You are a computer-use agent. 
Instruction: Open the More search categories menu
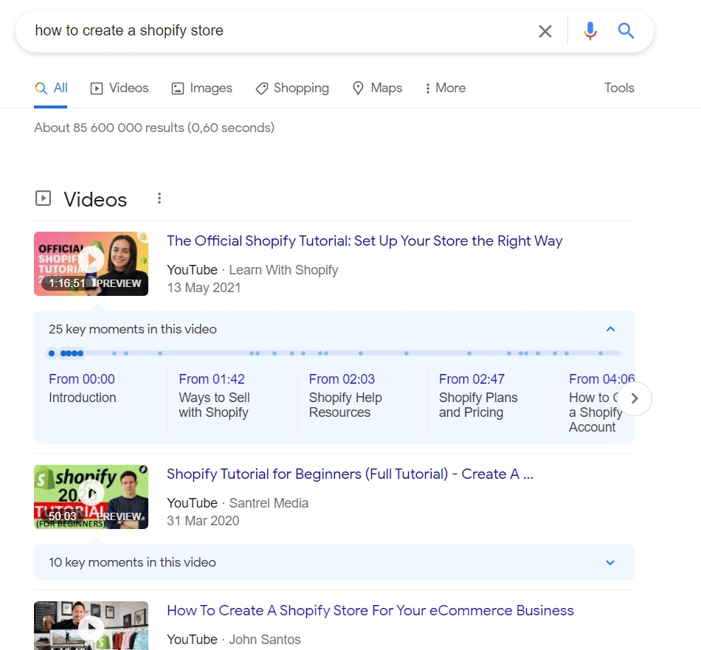[x=445, y=88]
